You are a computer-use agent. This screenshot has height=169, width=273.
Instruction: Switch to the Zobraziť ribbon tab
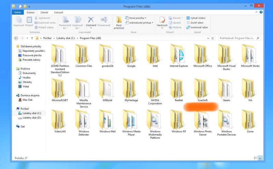click(59, 13)
